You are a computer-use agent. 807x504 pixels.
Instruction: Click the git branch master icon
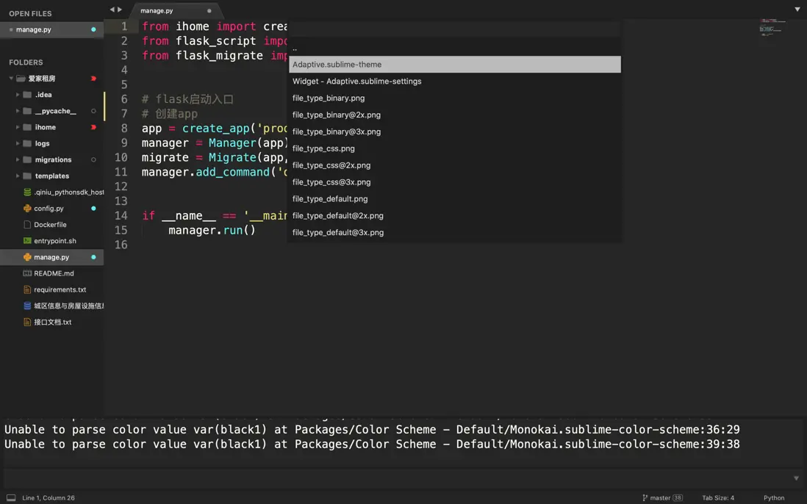click(x=645, y=498)
